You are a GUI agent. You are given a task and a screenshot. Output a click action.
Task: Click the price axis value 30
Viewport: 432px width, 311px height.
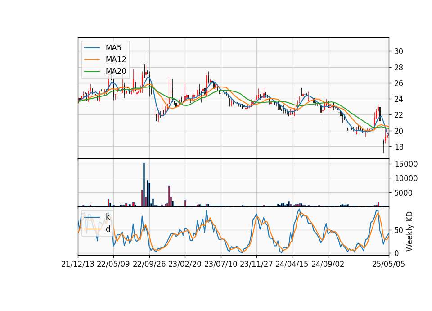[399, 51]
